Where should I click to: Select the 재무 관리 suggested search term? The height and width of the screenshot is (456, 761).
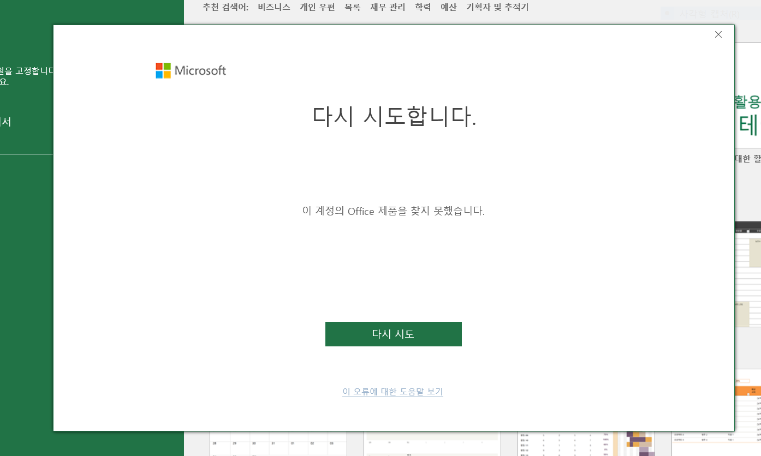click(x=388, y=7)
